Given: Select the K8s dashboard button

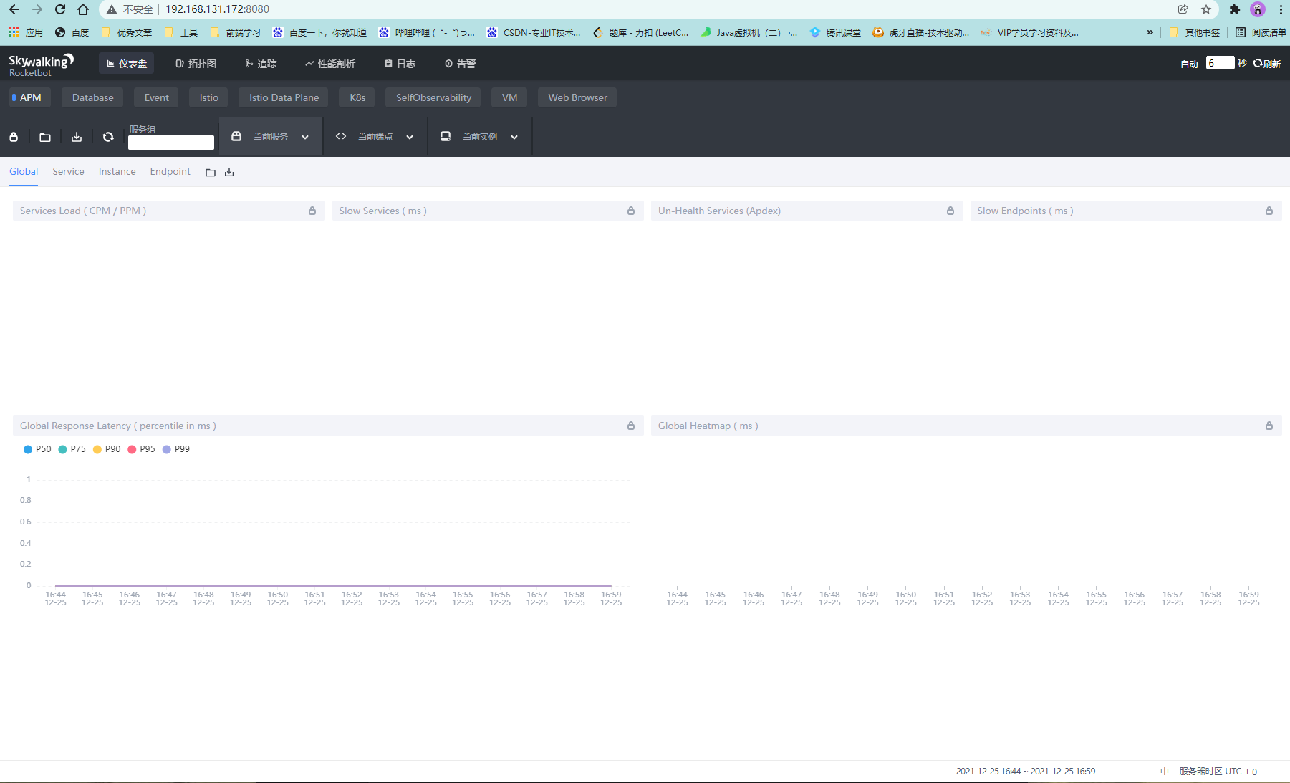Looking at the screenshot, I should click(x=357, y=97).
